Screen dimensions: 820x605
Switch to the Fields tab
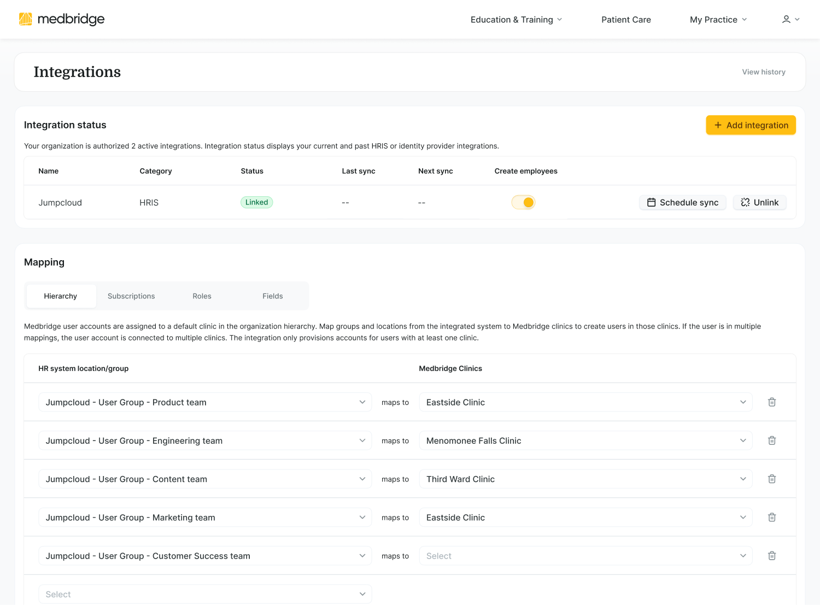(x=272, y=296)
